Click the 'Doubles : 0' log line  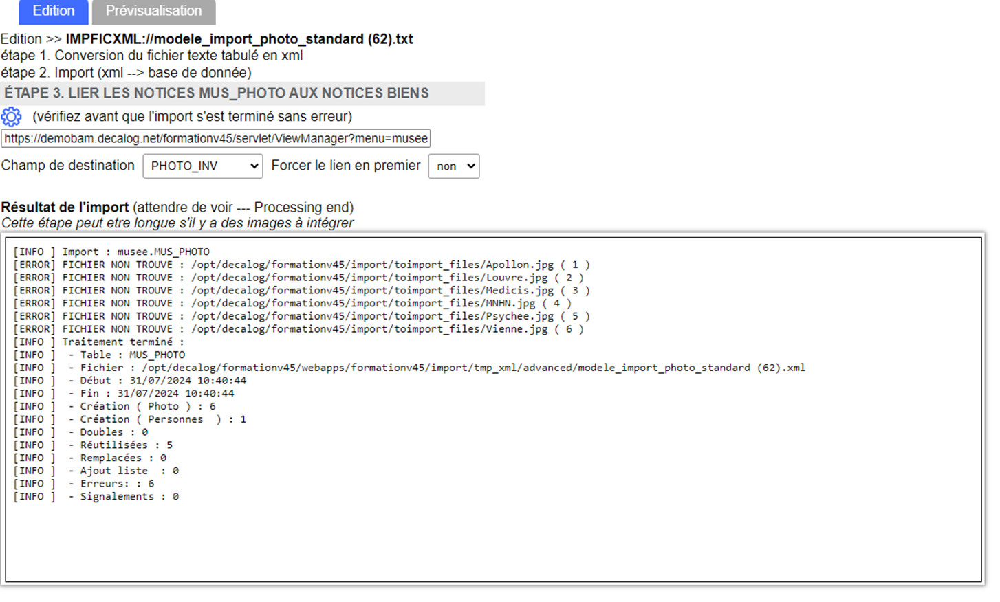[80, 432]
